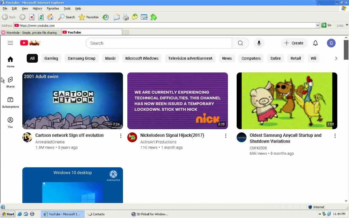Open Windows 10 desktop thumbnail
The height and width of the screenshot is (218, 349).
coord(73,185)
